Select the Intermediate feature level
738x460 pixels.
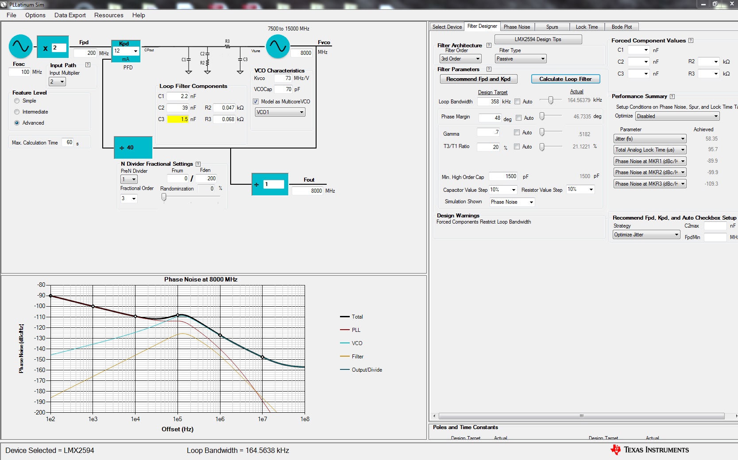17,112
